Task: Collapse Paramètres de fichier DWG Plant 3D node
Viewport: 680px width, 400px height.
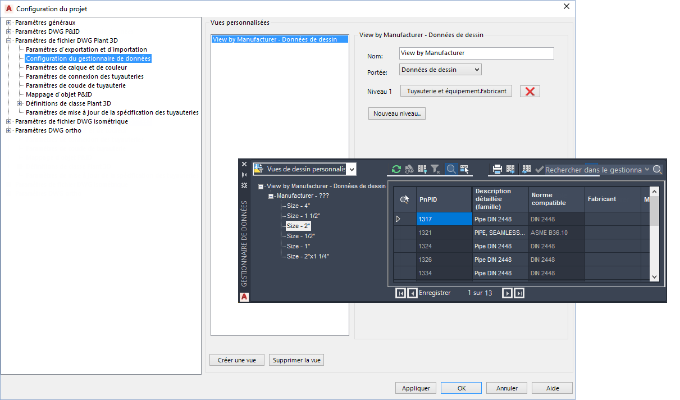Action: (x=9, y=40)
